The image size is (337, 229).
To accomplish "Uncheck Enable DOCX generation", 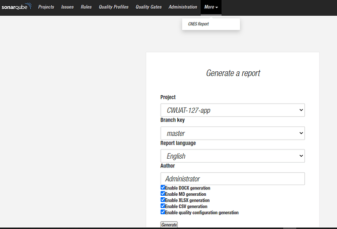I will (163, 187).
